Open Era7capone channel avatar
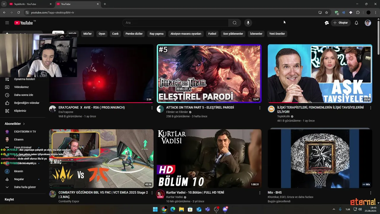Screen dimensions: 380x214 pyautogui.click(x=53, y=109)
